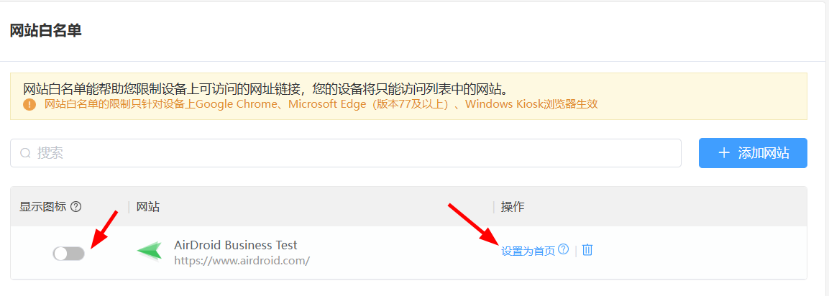Focus the 搜索 search input field
This screenshot has height=296, width=829.
346,153
